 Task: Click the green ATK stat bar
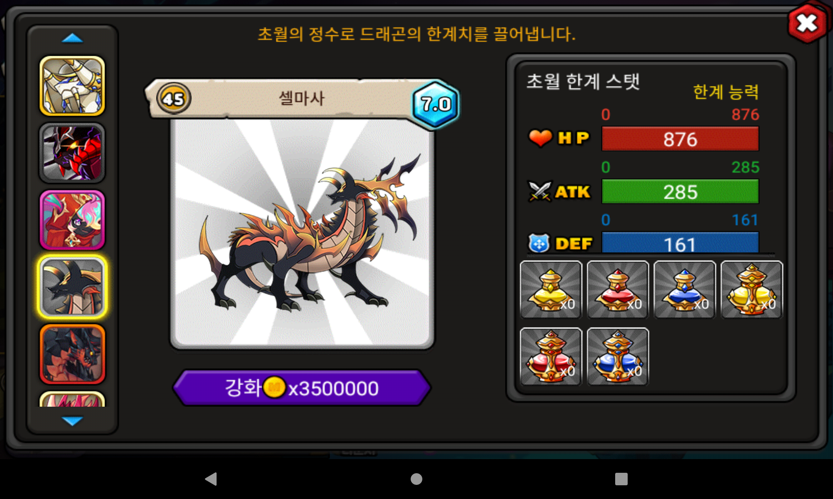coord(680,192)
